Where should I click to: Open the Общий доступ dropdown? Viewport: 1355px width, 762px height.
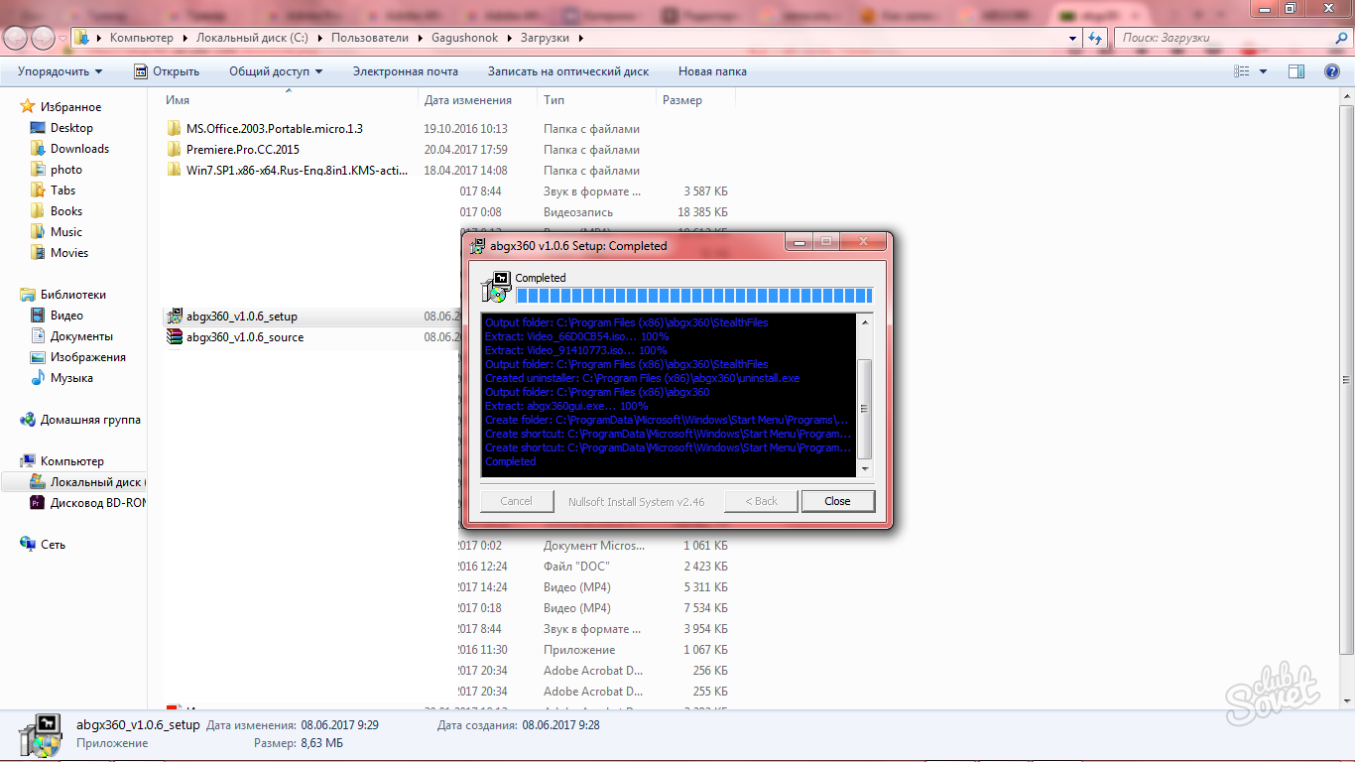click(276, 71)
